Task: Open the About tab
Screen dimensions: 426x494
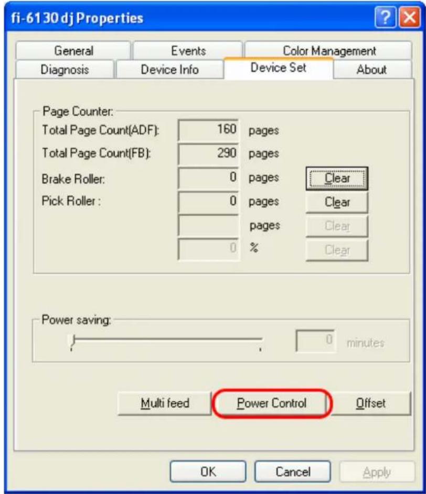Action: [x=372, y=69]
